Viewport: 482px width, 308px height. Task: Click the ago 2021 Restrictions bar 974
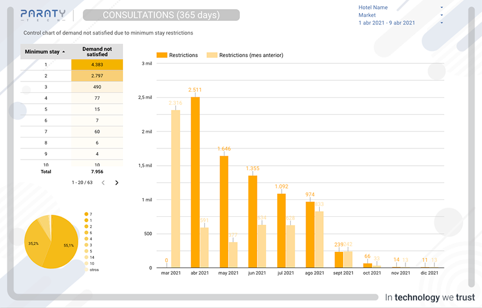click(x=310, y=234)
